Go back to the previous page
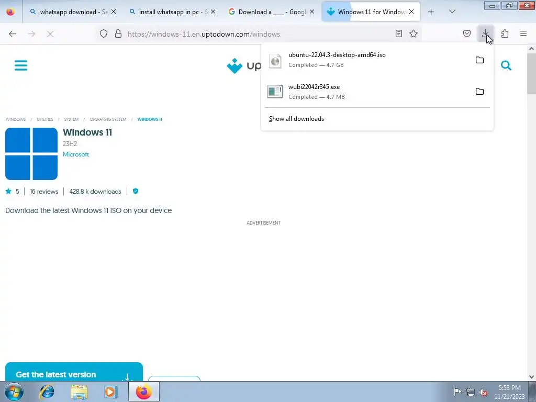The width and height of the screenshot is (536, 402). point(13,34)
